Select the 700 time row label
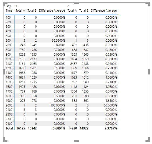The width and height of the screenshot is (152, 144). [x=8, y=45]
